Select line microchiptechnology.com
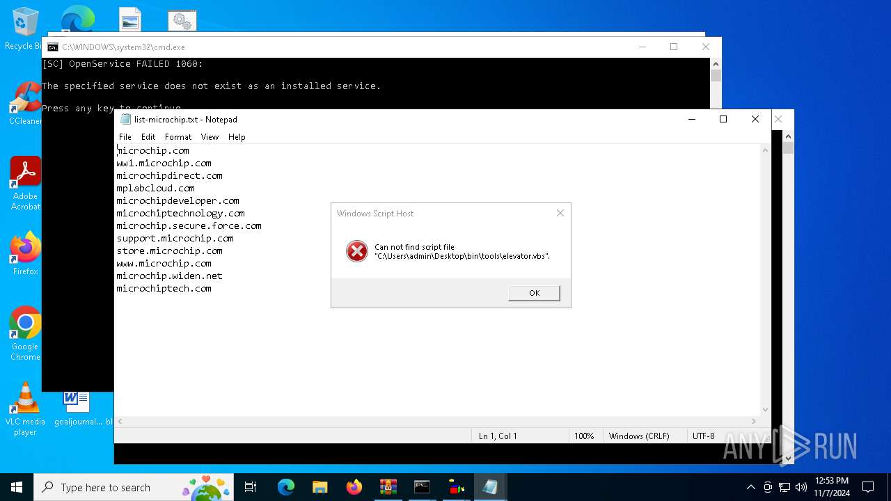Screen dimensions: 891x501 coord(180,213)
